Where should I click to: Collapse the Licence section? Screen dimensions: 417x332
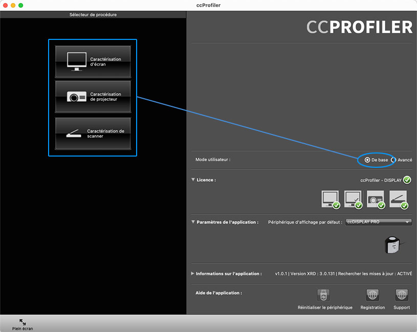point(193,180)
